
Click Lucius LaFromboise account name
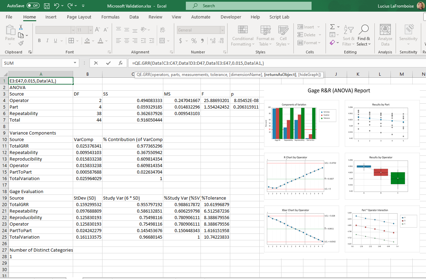click(x=396, y=6)
